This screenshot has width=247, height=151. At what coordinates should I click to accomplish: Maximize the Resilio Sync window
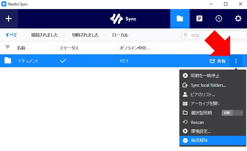[x=226, y=4]
